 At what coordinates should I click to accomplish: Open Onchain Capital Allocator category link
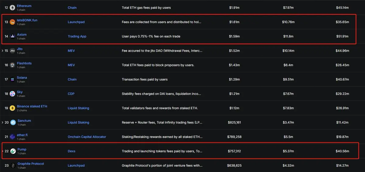pos(87,137)
